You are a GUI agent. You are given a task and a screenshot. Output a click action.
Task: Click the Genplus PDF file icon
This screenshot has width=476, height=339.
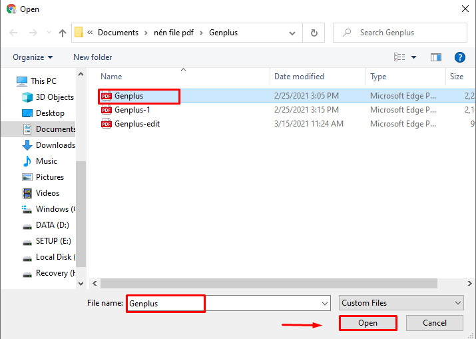pyautogui.click(x=107, y=96)
